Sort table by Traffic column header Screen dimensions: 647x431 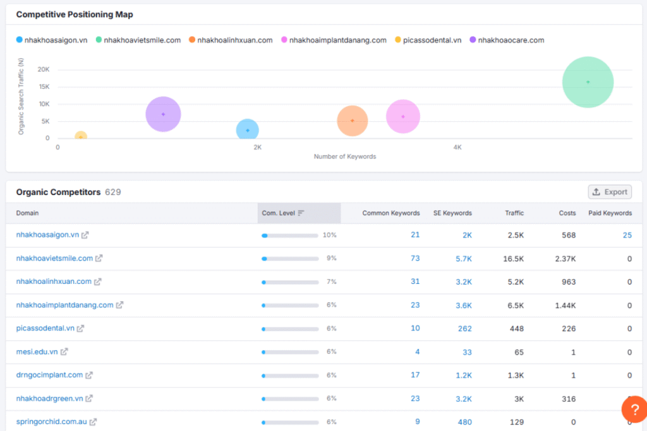[514, 213]
